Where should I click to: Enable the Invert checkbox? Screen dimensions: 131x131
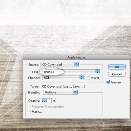click(88, 78)
